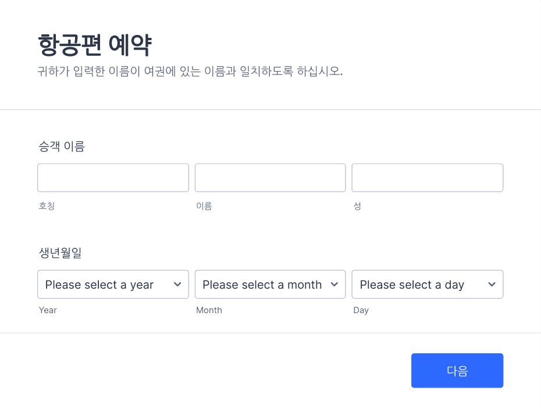The image size is (541, 408).
Task: Click the Day sublabel text
Action: tap(361, 310)
